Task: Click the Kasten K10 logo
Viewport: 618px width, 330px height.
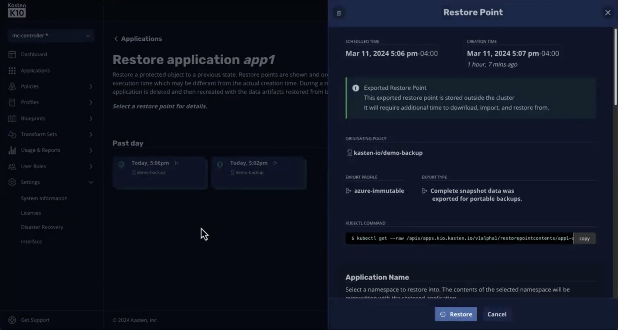Action: click(x=17, y=10)
